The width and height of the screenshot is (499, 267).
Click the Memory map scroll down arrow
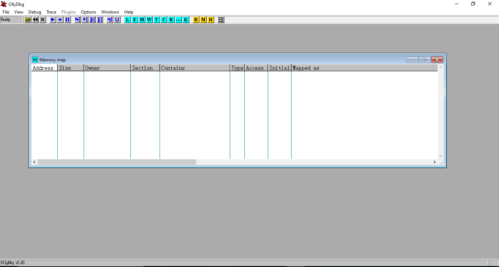click(441, 156)
